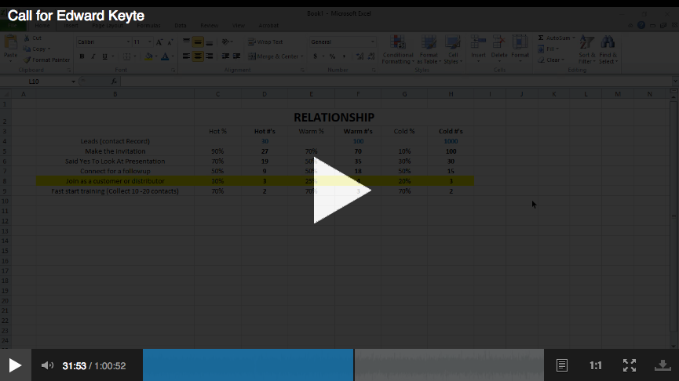Switch to the Formulas tab
Viewport: 679px width, 381px height.
[148, 26]
